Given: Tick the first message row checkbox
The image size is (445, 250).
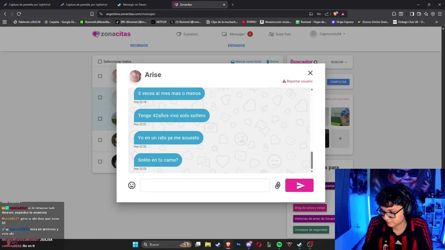Looking at the screenshot, I should pos(100,76).
